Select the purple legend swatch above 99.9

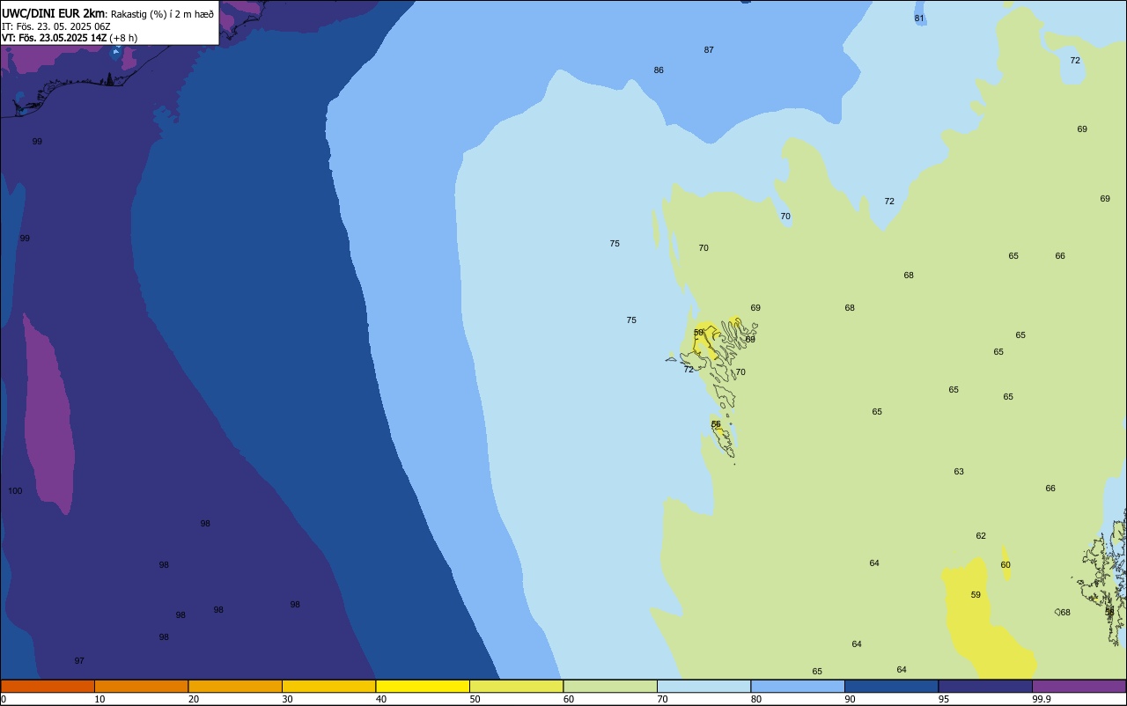[x=1079, y=686]
